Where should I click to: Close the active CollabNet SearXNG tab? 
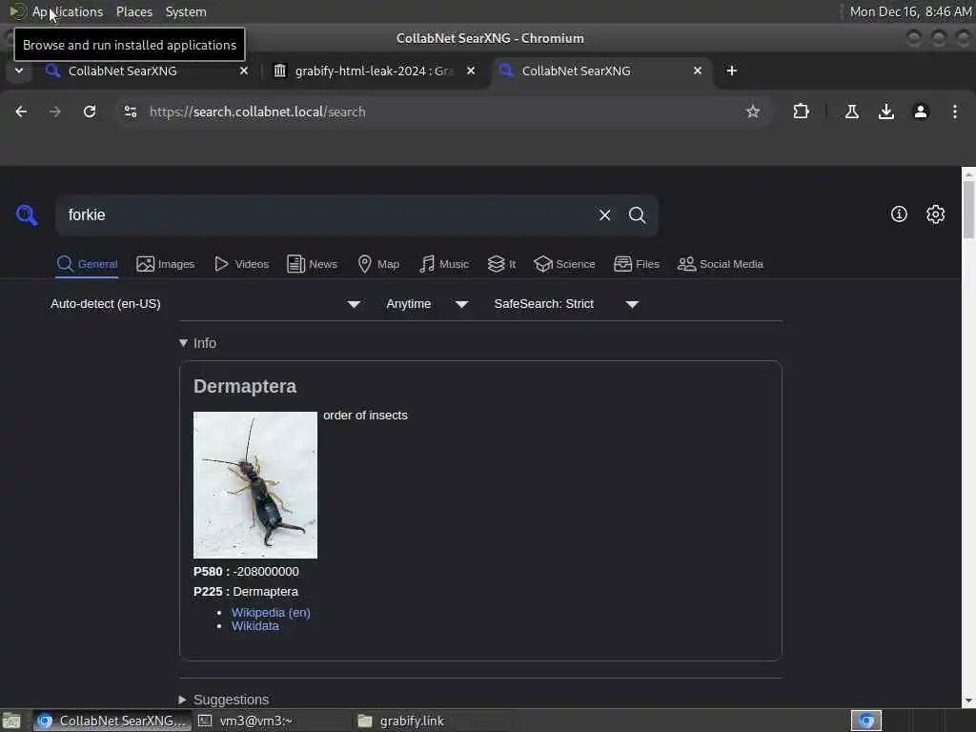click(x=698, y=71)
